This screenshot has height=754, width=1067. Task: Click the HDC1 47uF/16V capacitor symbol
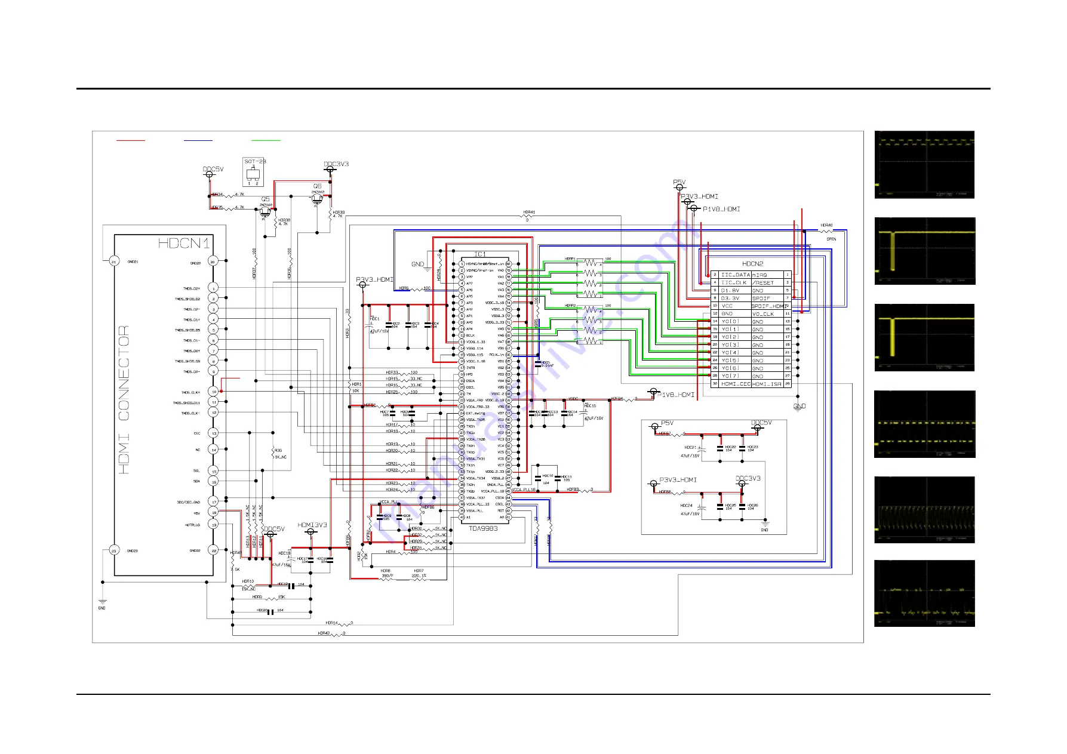point(370,325)
